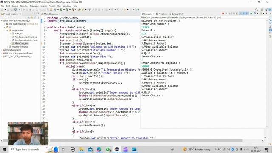Image resolution: width=272 pixels, height=153 pixels.
Task: Toggle Show Console on standard output change
Action: [x=244, y=14]
